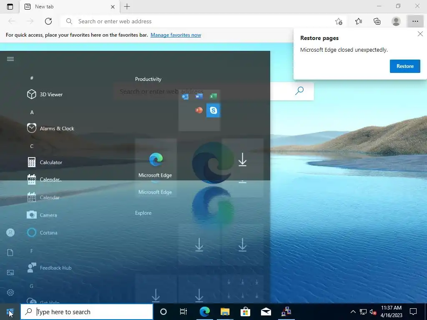Select the New tab browser tab
The width and height of the screenshot is (427, 320).
70,7
